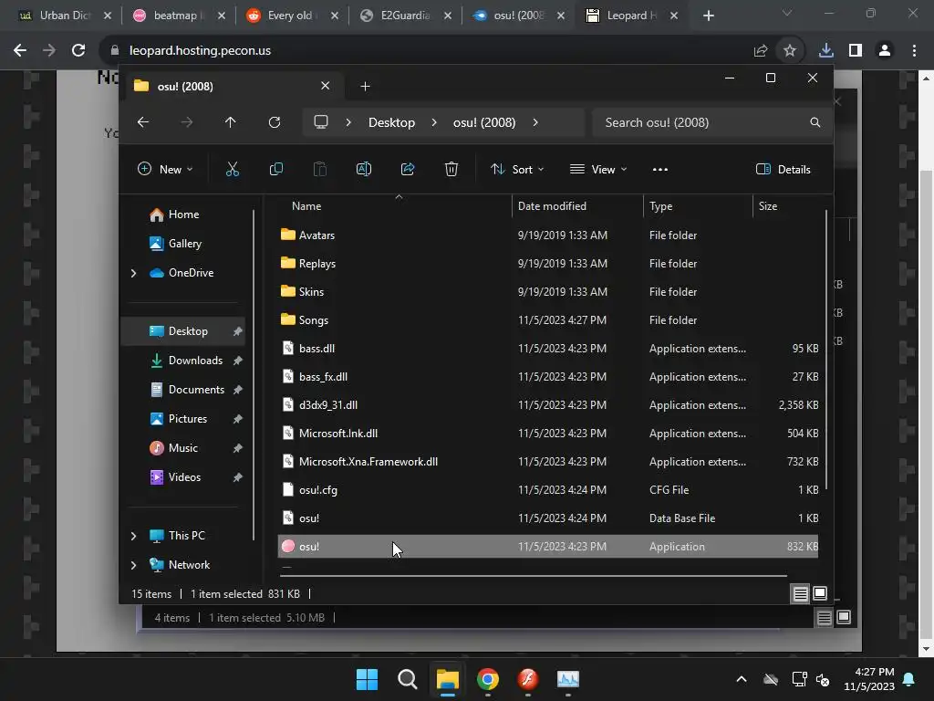
Task: Click chevron after osu! (2008) breadcrumb
Action: click(535, 122)
